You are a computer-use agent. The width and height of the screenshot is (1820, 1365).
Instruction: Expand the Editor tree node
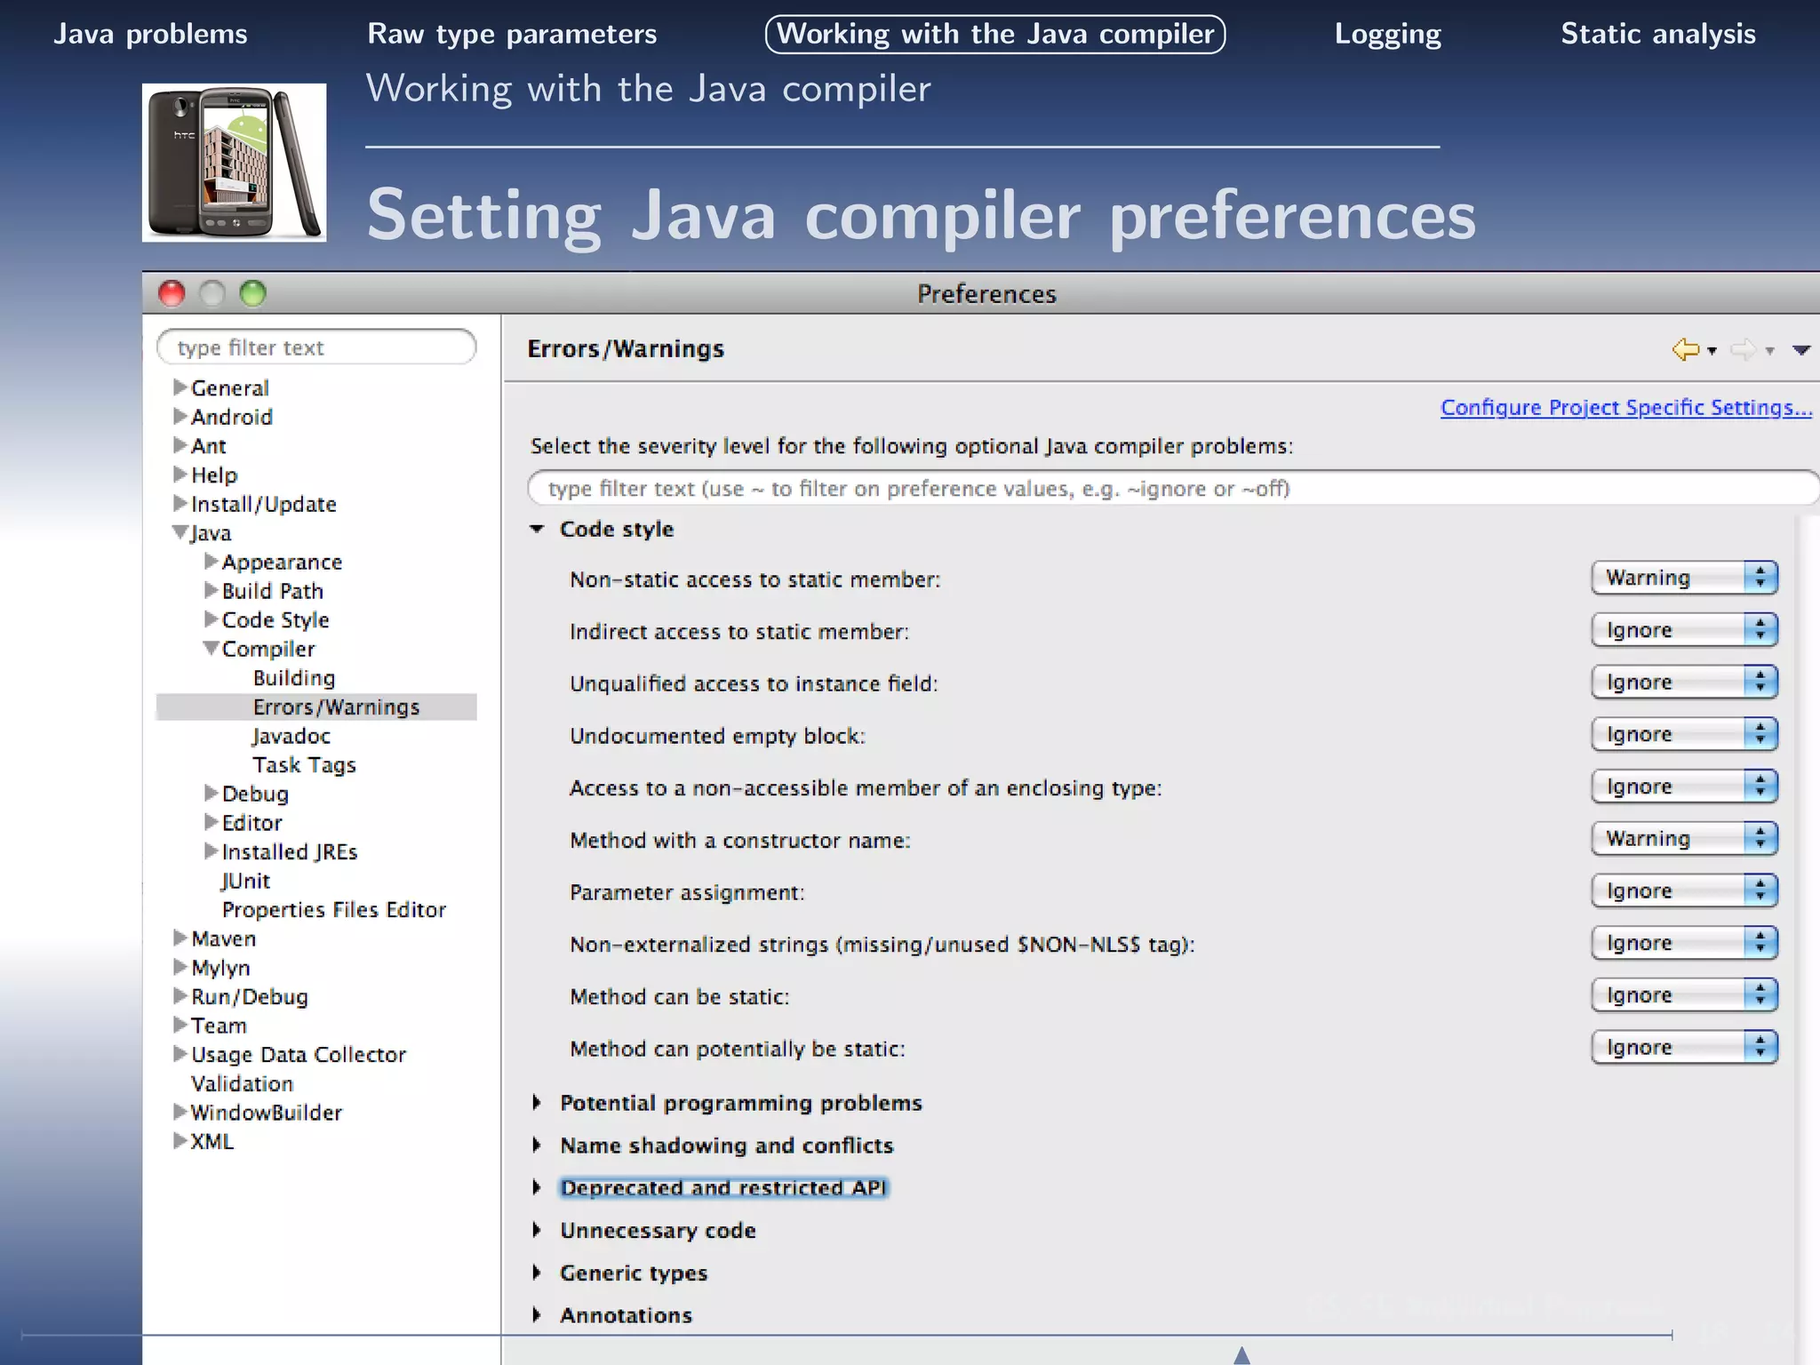pyautogui.click(x=212, y=822)
